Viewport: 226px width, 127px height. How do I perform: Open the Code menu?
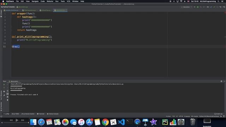pos(42,1)
